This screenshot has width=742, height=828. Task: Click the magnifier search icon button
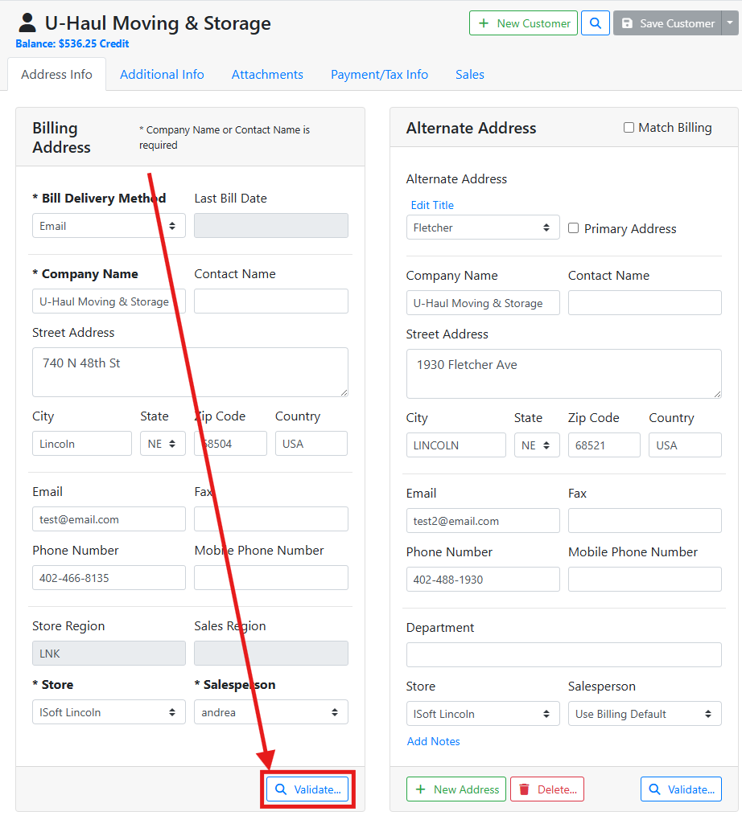[596, 23]
